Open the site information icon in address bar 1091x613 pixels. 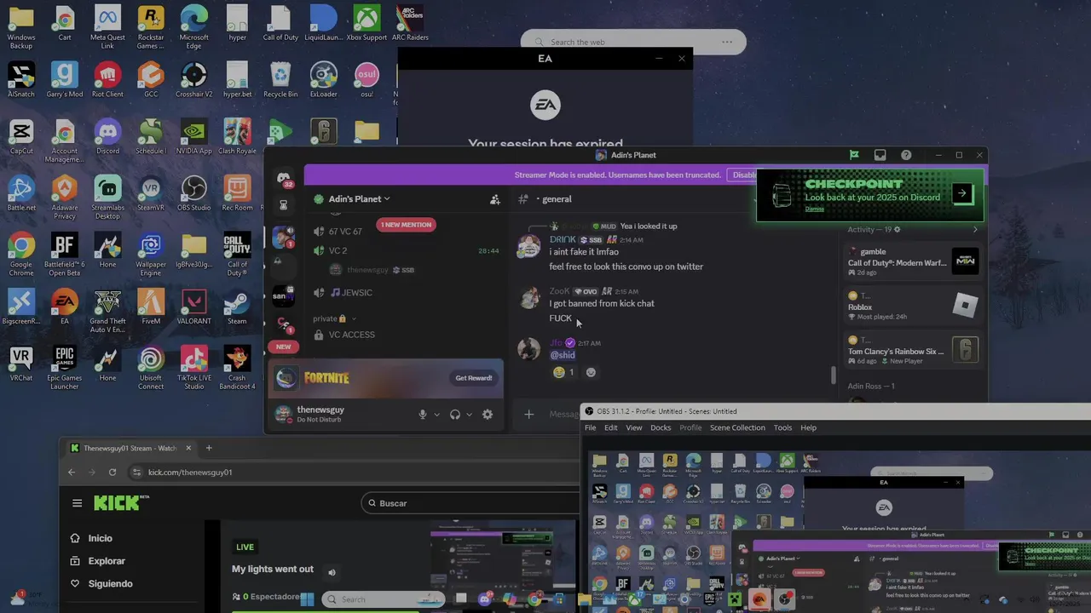[136, 472]
